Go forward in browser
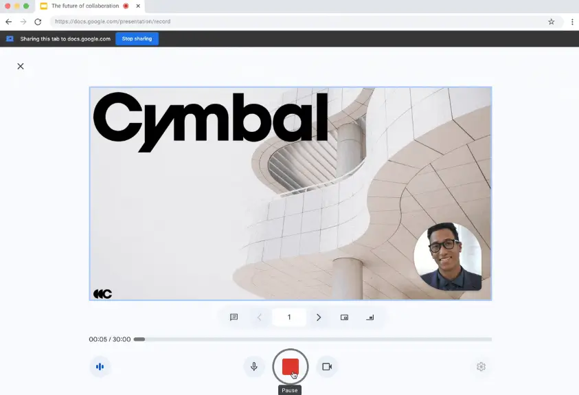Screen dimensions: 579x395 [23, 21]
